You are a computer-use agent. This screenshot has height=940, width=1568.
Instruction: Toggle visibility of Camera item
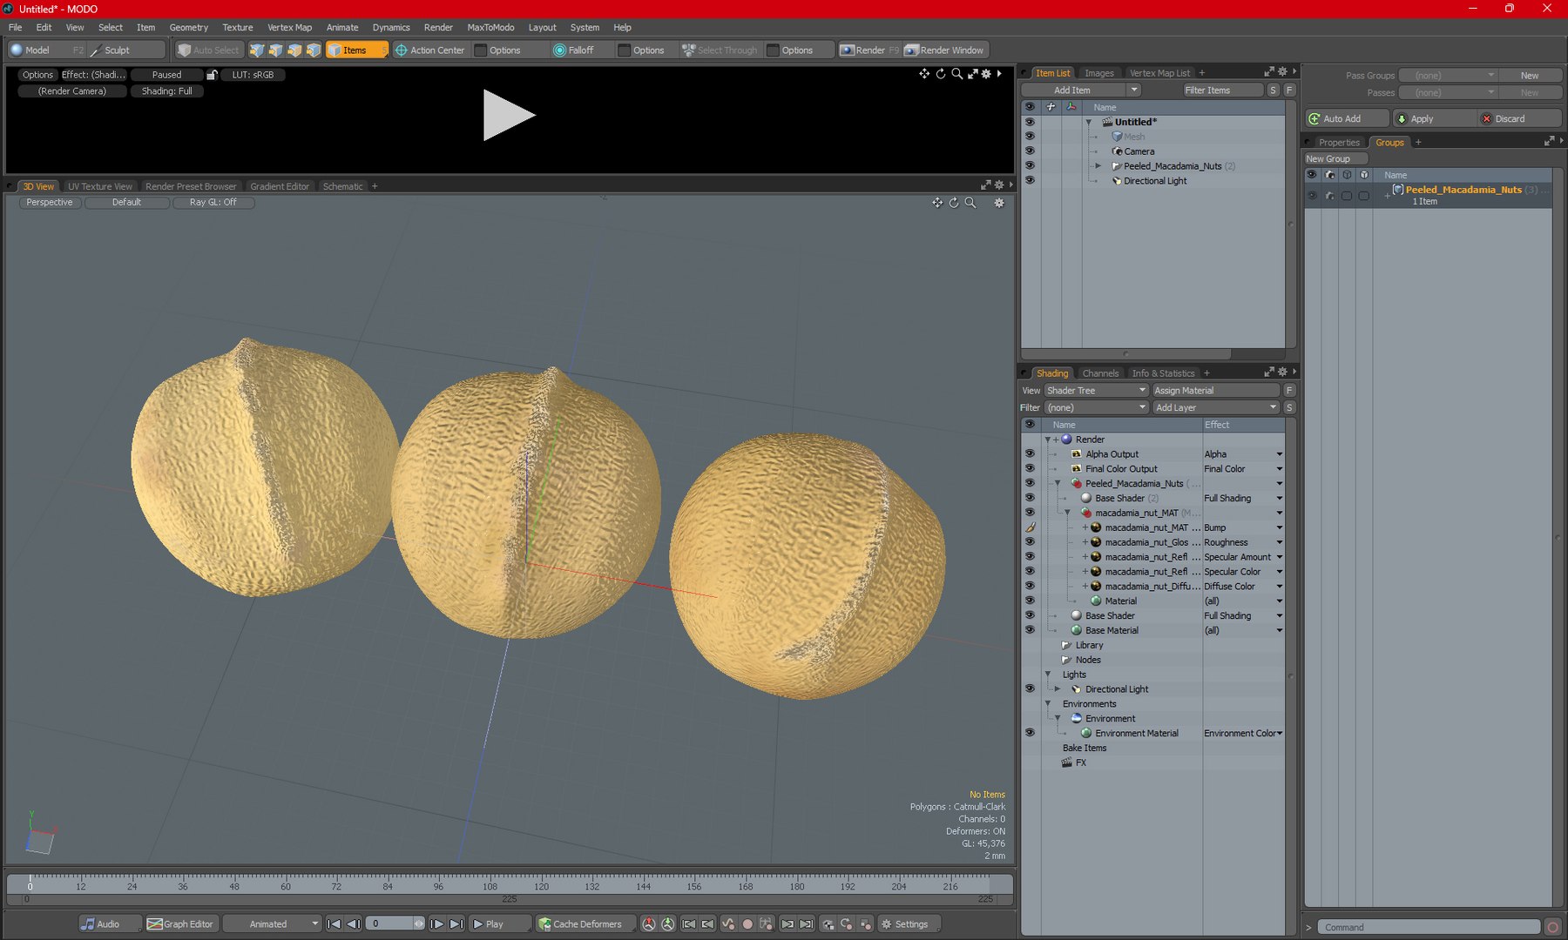(x=1030, y=151)
